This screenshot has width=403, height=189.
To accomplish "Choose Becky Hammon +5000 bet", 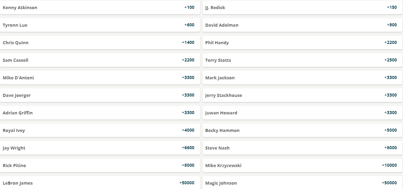I will pyautogui.click(x=303, y=130).
